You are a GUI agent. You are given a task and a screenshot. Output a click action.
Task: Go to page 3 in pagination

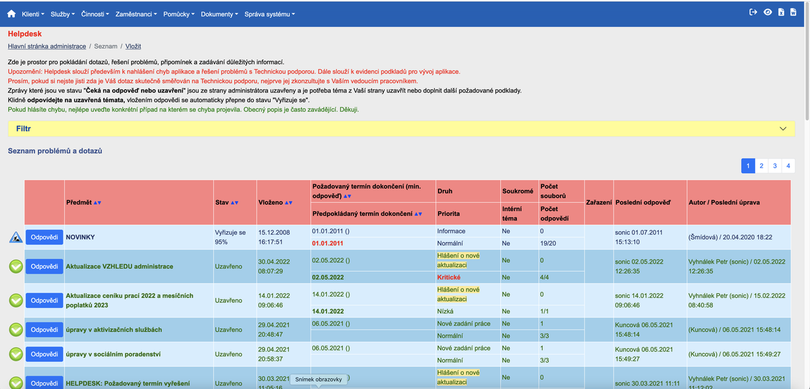(774, 166)
